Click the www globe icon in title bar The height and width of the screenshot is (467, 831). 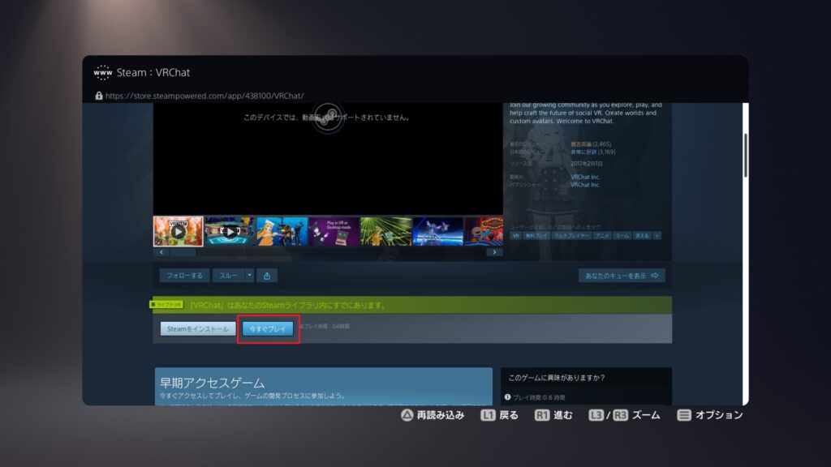(x=103, y=72)
